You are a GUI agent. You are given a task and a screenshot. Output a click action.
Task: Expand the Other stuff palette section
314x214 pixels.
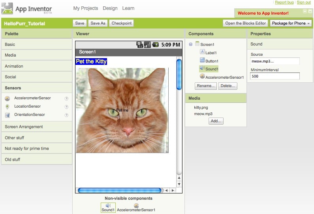(37, 138)
